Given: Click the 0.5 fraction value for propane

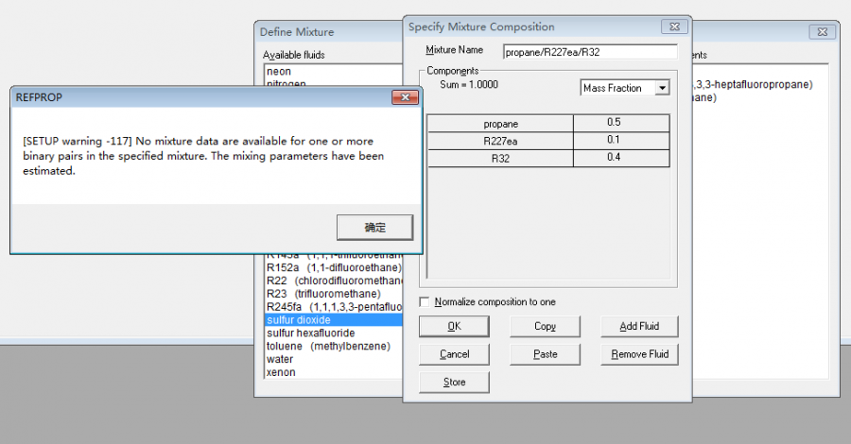Looking at the screenshot, I should tap(621, 123).
